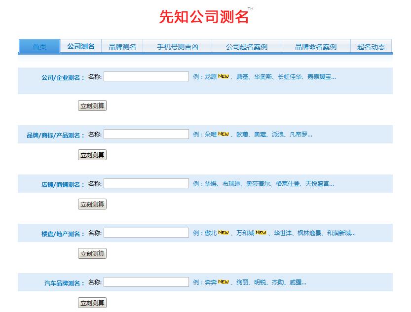Focus the 品牌/商标/产品测名 name input field
The image size is (411, 312).
(146, 134)
